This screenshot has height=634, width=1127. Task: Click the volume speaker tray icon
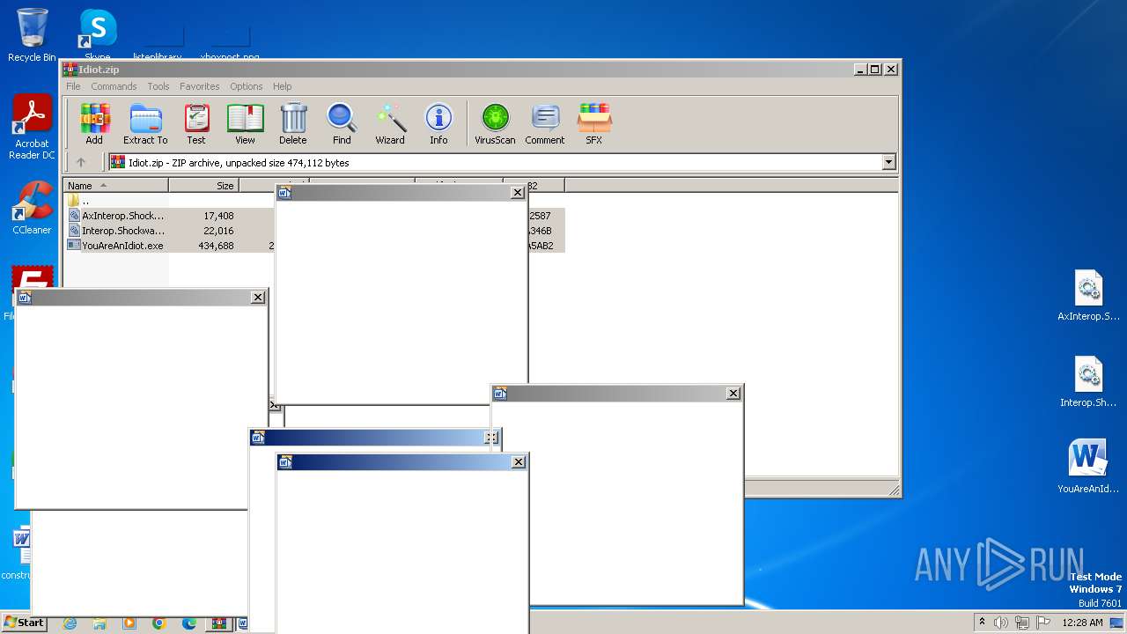point(1001,623)
